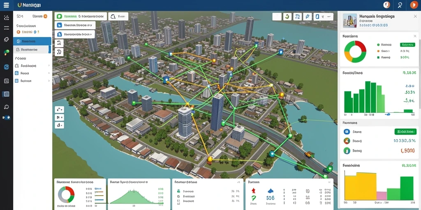Select the pencil edit tool in map toolbar
Viewport: 421px width, 210px height.
pos(307,16)
